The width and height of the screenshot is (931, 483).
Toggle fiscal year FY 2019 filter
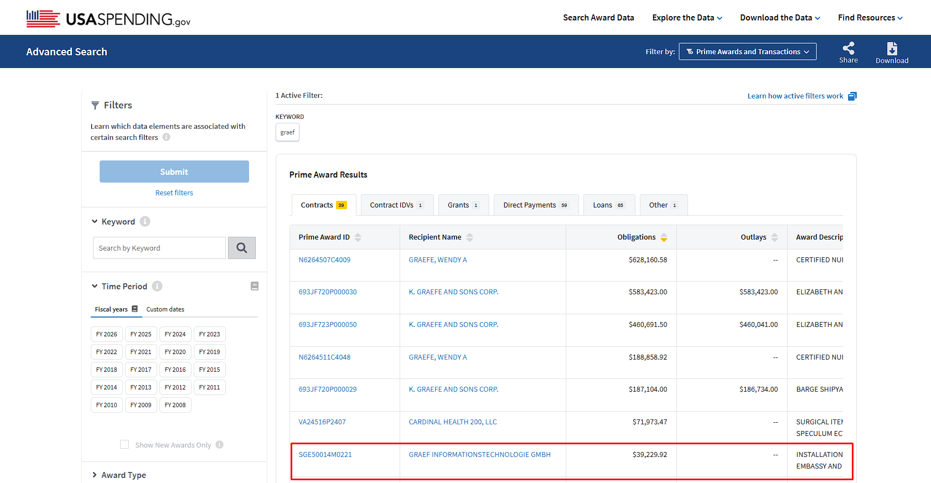coord(209,352)
